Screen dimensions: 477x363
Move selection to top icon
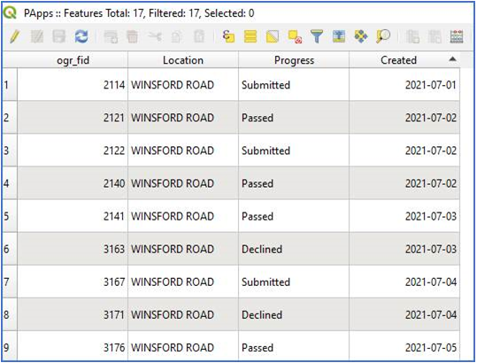pos(339,37)
